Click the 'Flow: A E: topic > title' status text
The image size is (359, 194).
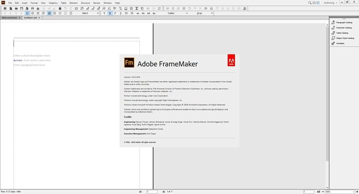[11, 192]
